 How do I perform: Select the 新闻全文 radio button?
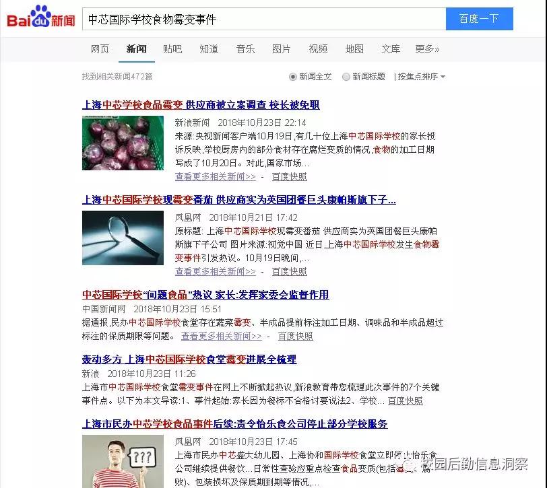click(293, 77)
